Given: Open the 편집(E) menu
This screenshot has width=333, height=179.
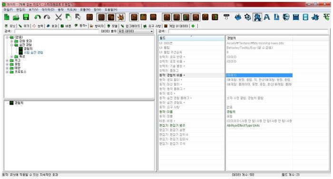Looking at the screenshot, I should click(x=20, y=10).
